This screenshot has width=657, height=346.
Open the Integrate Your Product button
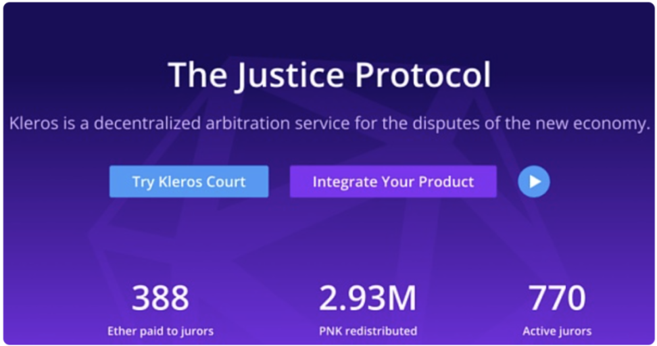[393, 182]
